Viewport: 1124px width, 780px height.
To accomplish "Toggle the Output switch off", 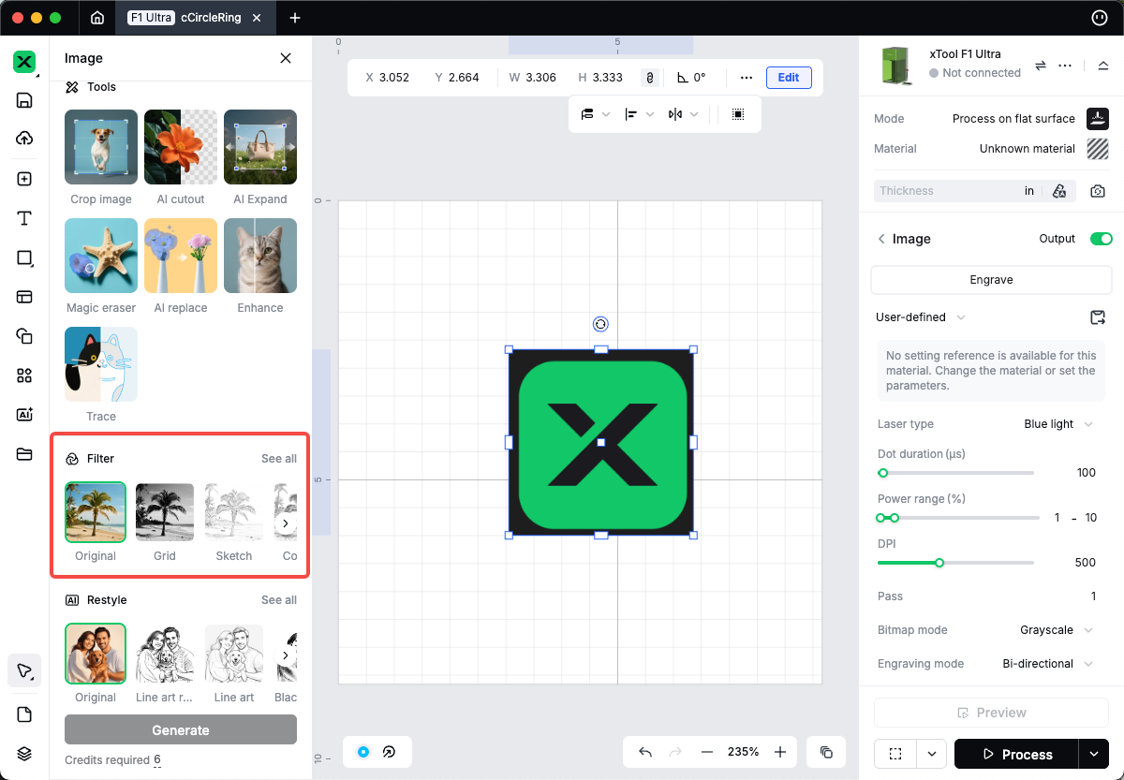I will [x=1101, y=239].
